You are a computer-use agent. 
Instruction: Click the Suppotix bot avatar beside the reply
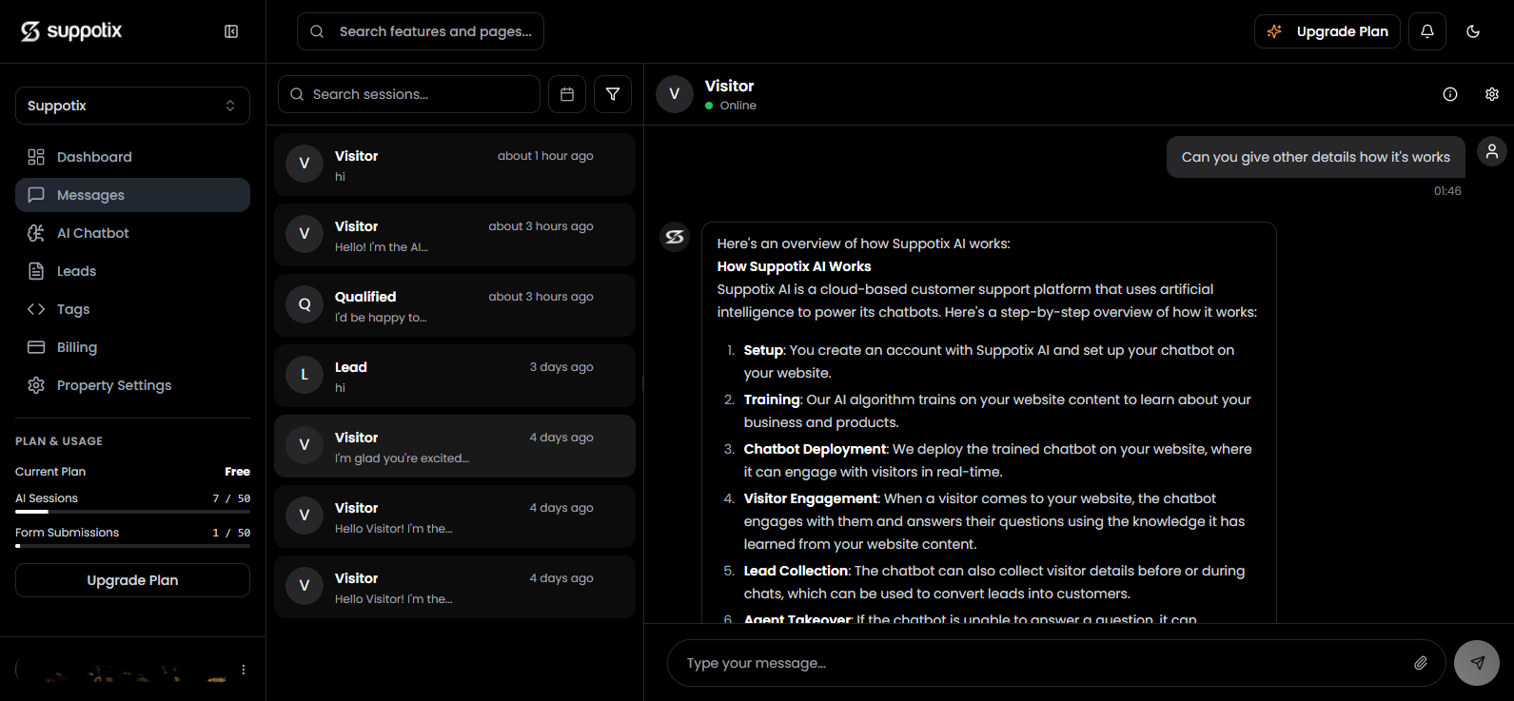[x=675, y=237]
